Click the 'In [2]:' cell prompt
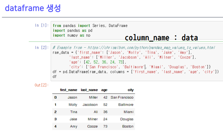This screenshot has width=223, height=133. [42, 47]
